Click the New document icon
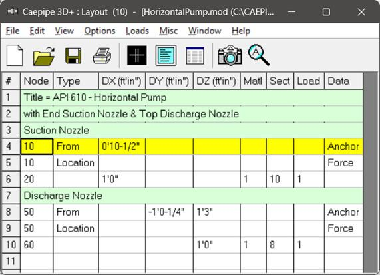Viewport: 380px width, 275px height. click(15, 55)
